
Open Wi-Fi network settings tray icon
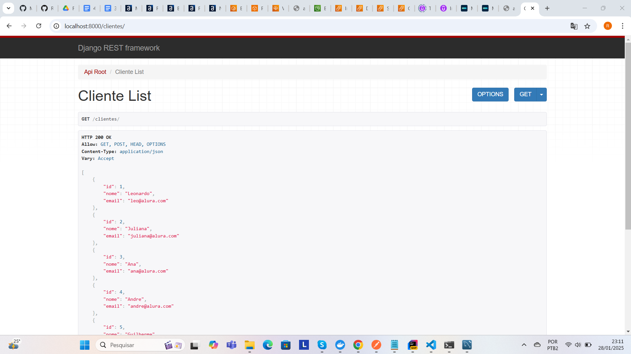click(568, 345)
